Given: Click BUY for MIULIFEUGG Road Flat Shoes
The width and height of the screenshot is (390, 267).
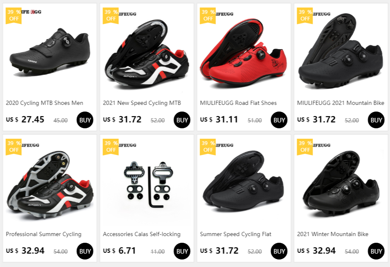Looking at the screenshot, I should [x=279, y=120].
